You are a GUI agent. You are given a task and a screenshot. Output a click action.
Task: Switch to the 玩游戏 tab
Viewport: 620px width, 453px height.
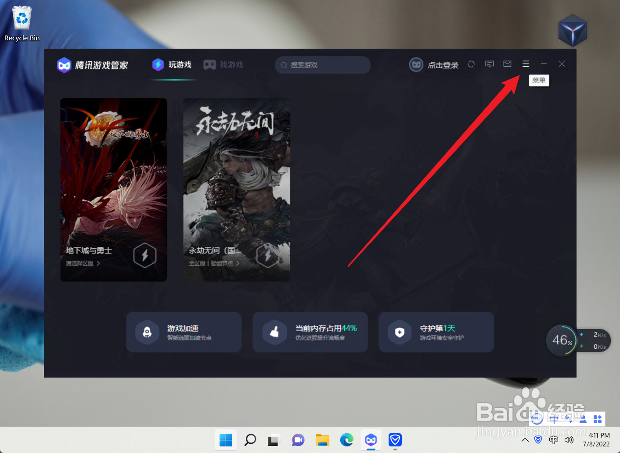click(x=172, y=65)
